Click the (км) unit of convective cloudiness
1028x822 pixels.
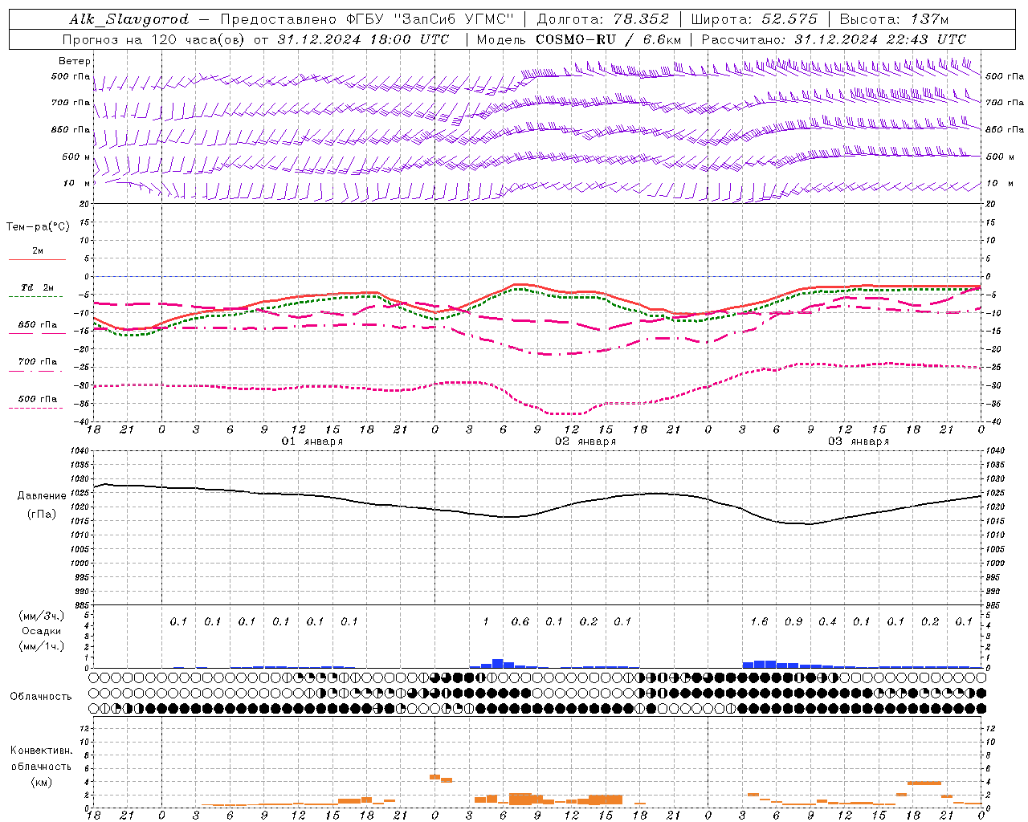pyautogui.click(x=41, y=782)
